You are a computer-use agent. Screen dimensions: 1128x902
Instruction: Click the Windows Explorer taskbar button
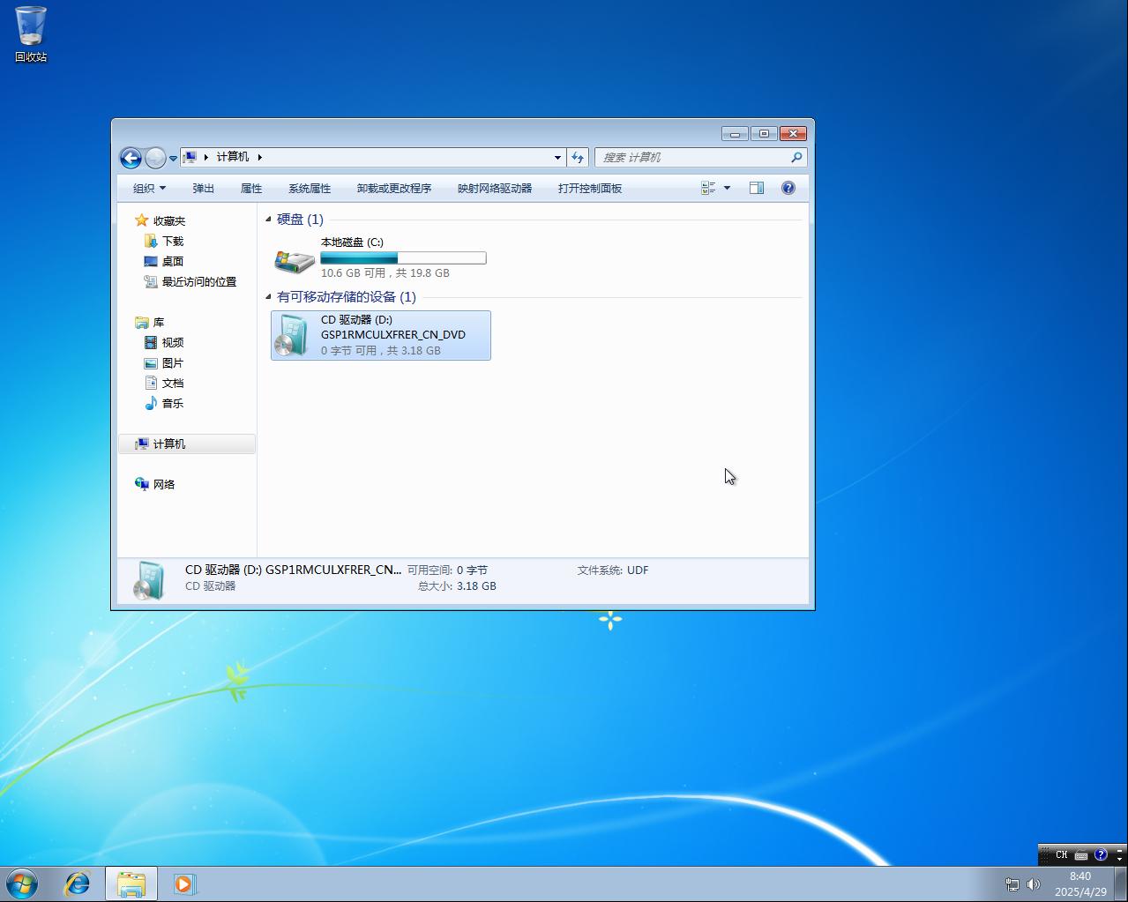click(131, 883)
